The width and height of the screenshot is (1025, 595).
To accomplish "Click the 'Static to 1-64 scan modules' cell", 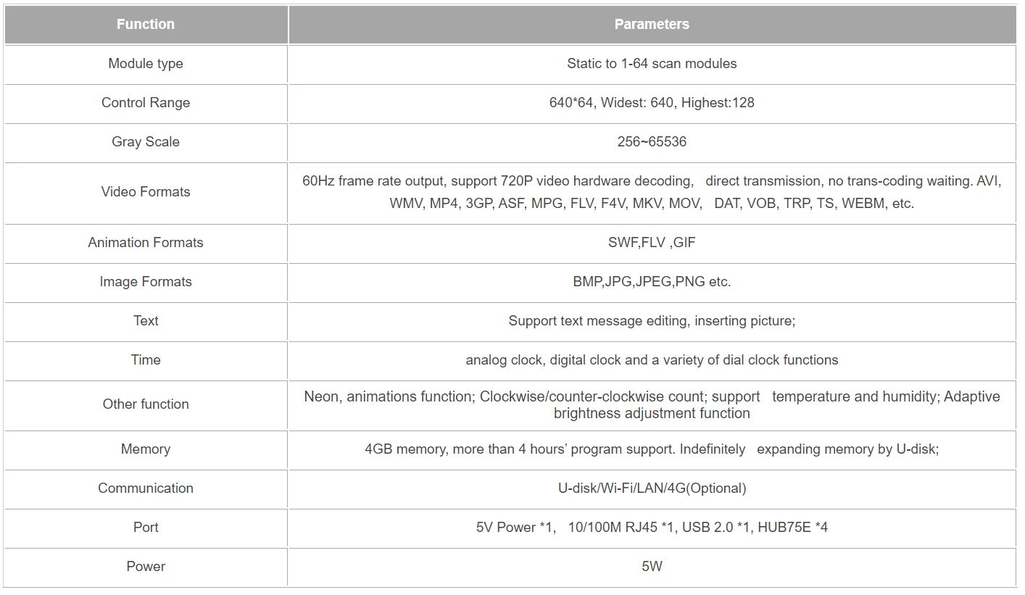I will [652, 64].
